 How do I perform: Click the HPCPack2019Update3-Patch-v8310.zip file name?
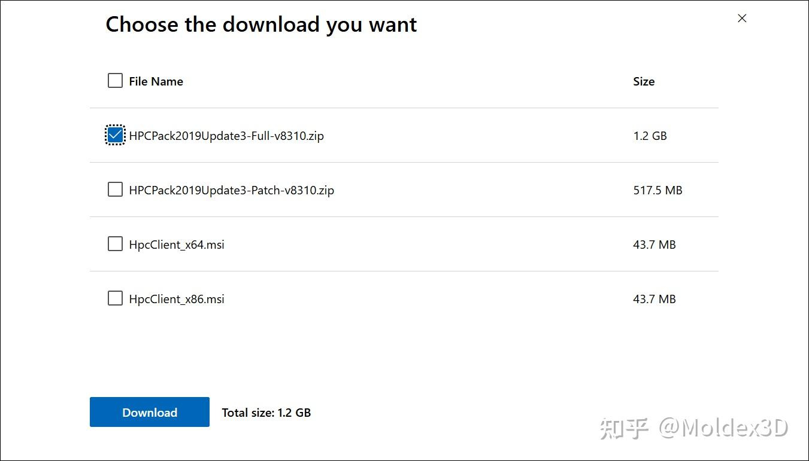231,190
